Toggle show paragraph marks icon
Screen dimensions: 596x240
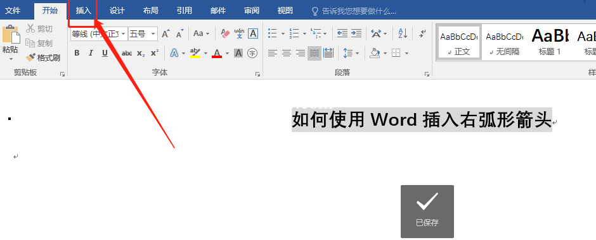pos(422,33)
